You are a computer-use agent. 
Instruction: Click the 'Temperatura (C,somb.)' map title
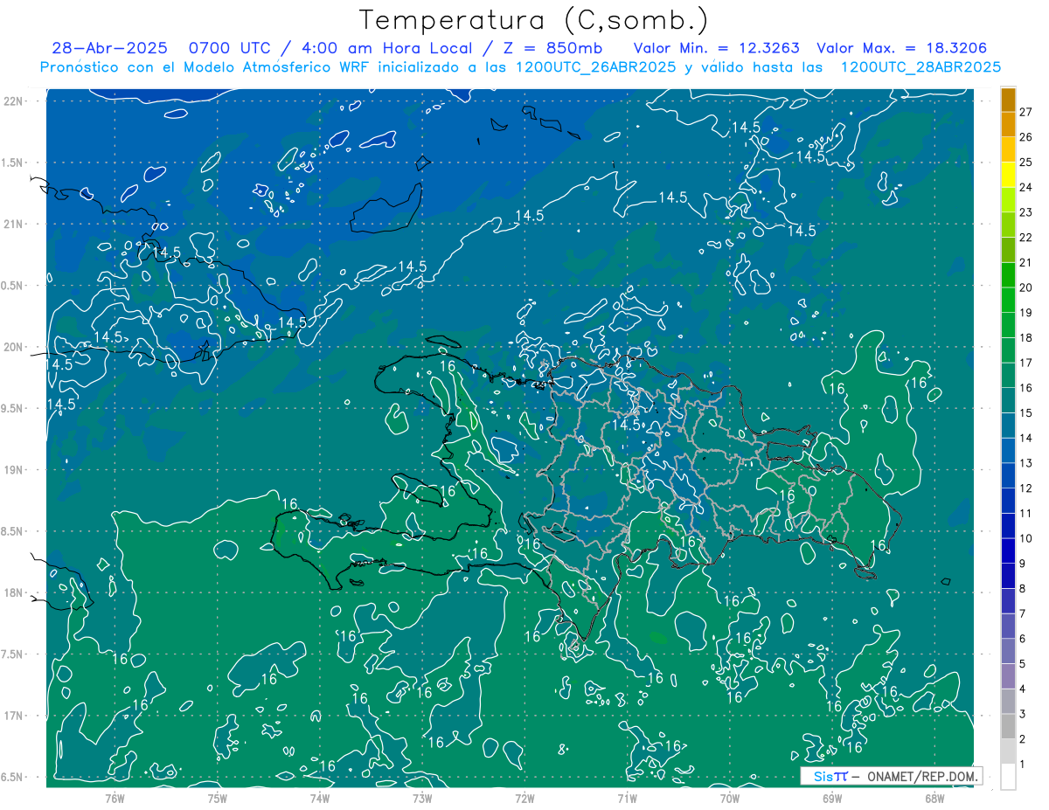tap(534, 21)
